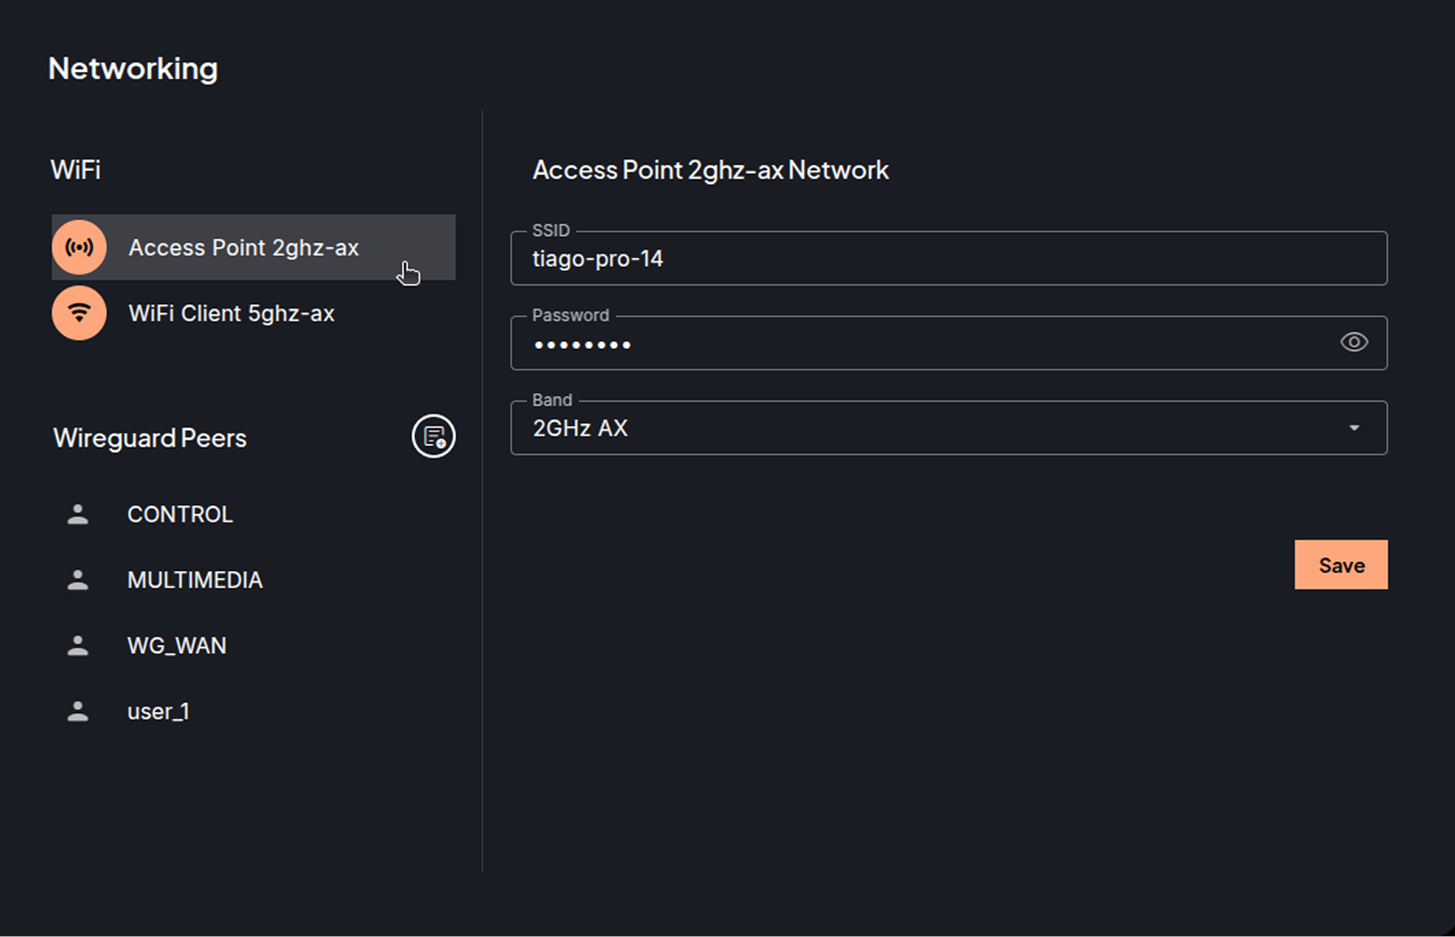
Task: Reveal password with the eye icon
Action: pos(1353,343)
